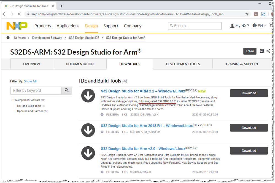Click download arrow icon for Arm v2.0

tap(88, 153)
